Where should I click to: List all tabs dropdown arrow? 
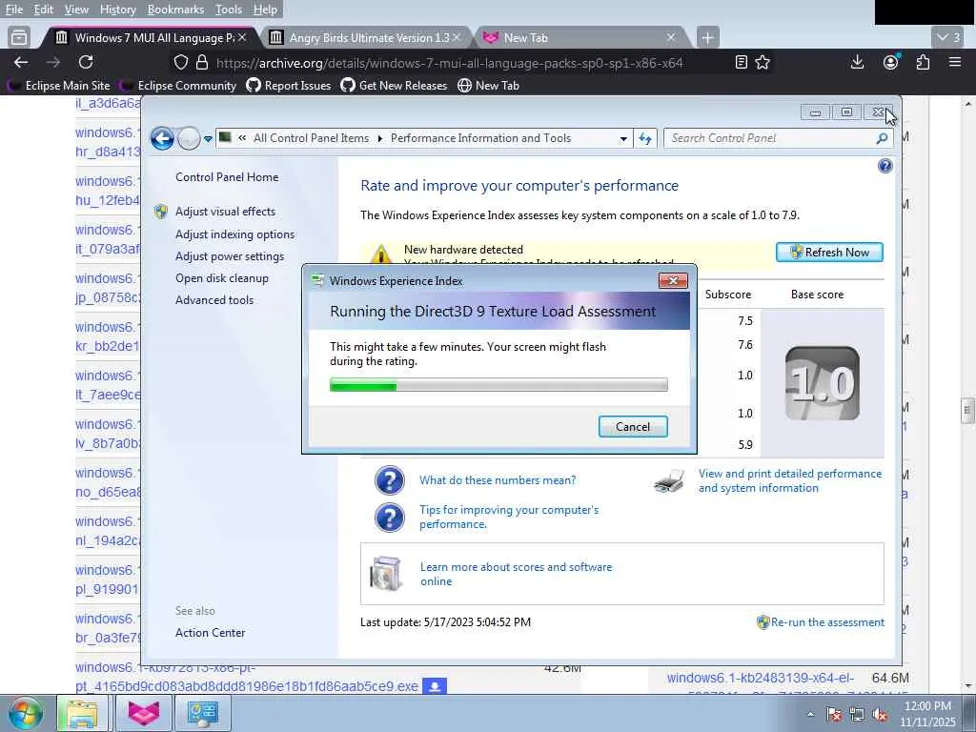[x=948, y=37]
